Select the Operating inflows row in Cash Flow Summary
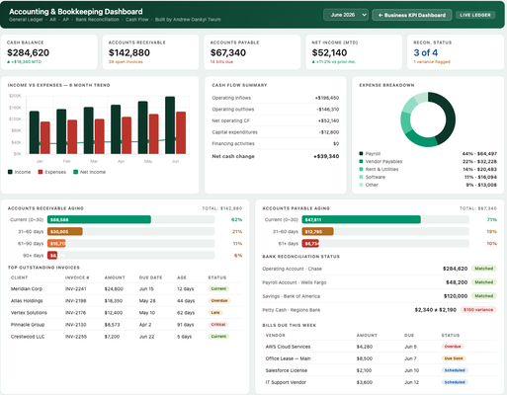Viewport: 507px width, 395px height. [x=276, y=98]
